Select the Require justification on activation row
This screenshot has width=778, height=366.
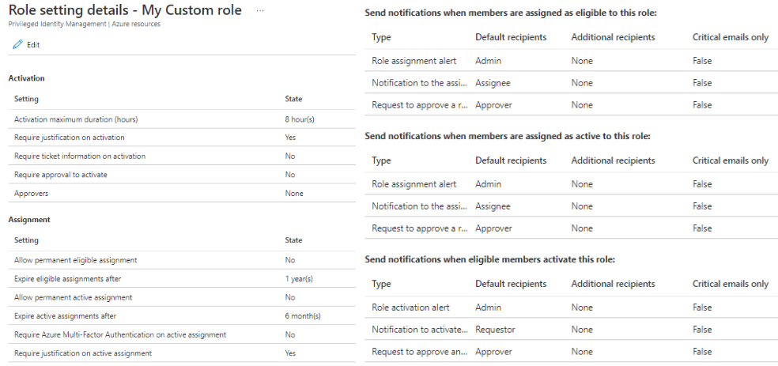coord(69,138)
